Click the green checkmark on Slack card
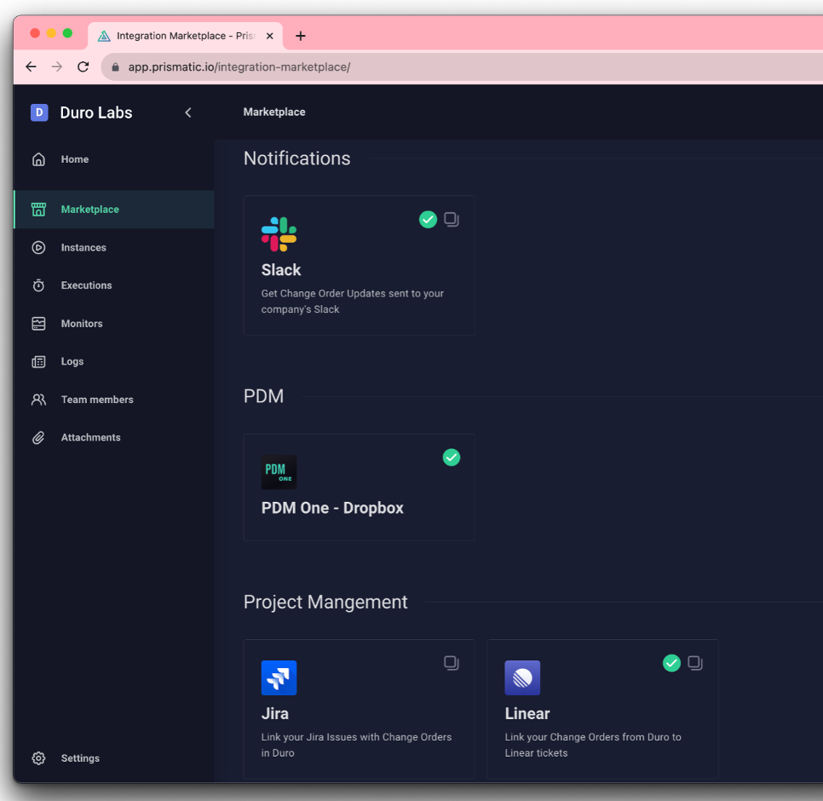 click(428, 219)
